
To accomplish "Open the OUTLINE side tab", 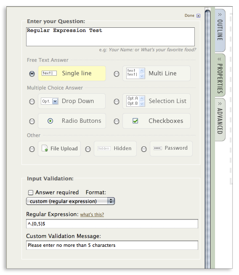I will pyautogui.click(x=220, y=30).
